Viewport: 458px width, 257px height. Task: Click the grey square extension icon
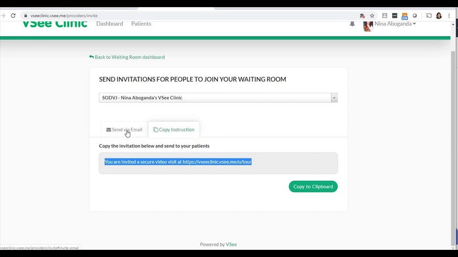point(385,16)
